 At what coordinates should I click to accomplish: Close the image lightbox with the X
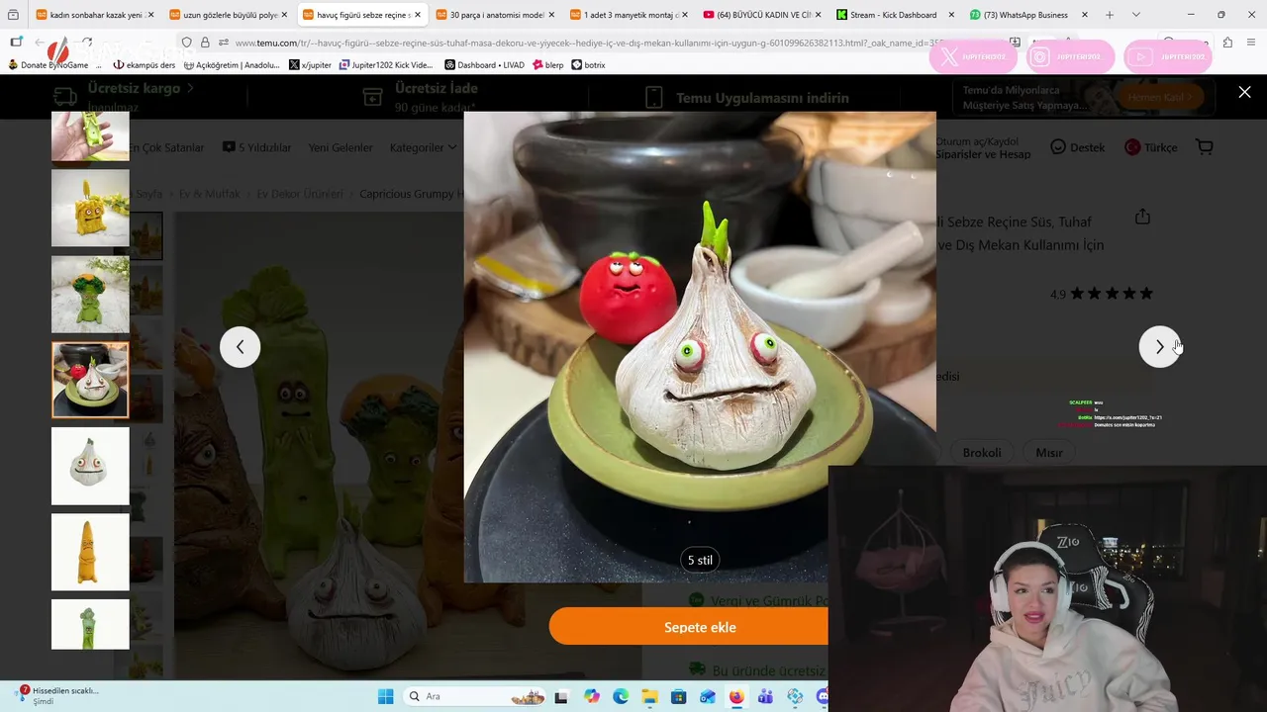pyautogui.click(x=1244, y=92)
